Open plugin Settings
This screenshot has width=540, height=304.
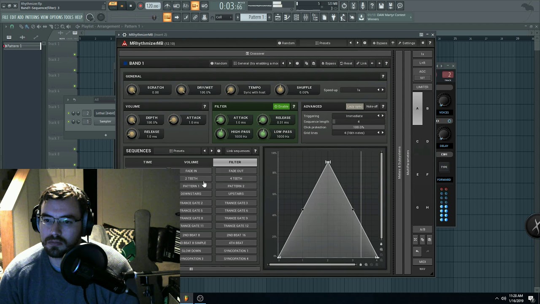pos(407,43)
